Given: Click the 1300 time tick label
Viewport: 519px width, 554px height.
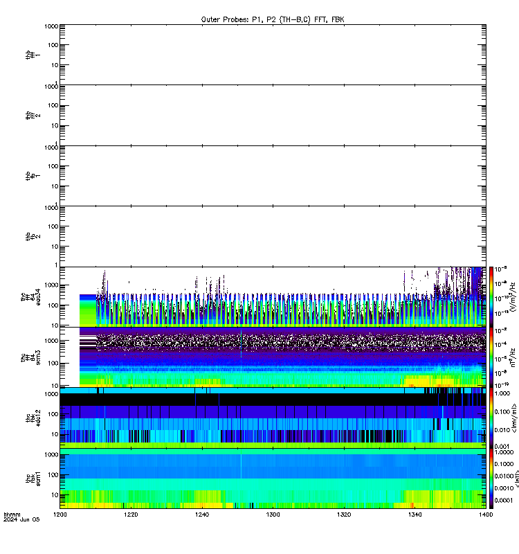Looking at the screenshot, I should [273, 515].
